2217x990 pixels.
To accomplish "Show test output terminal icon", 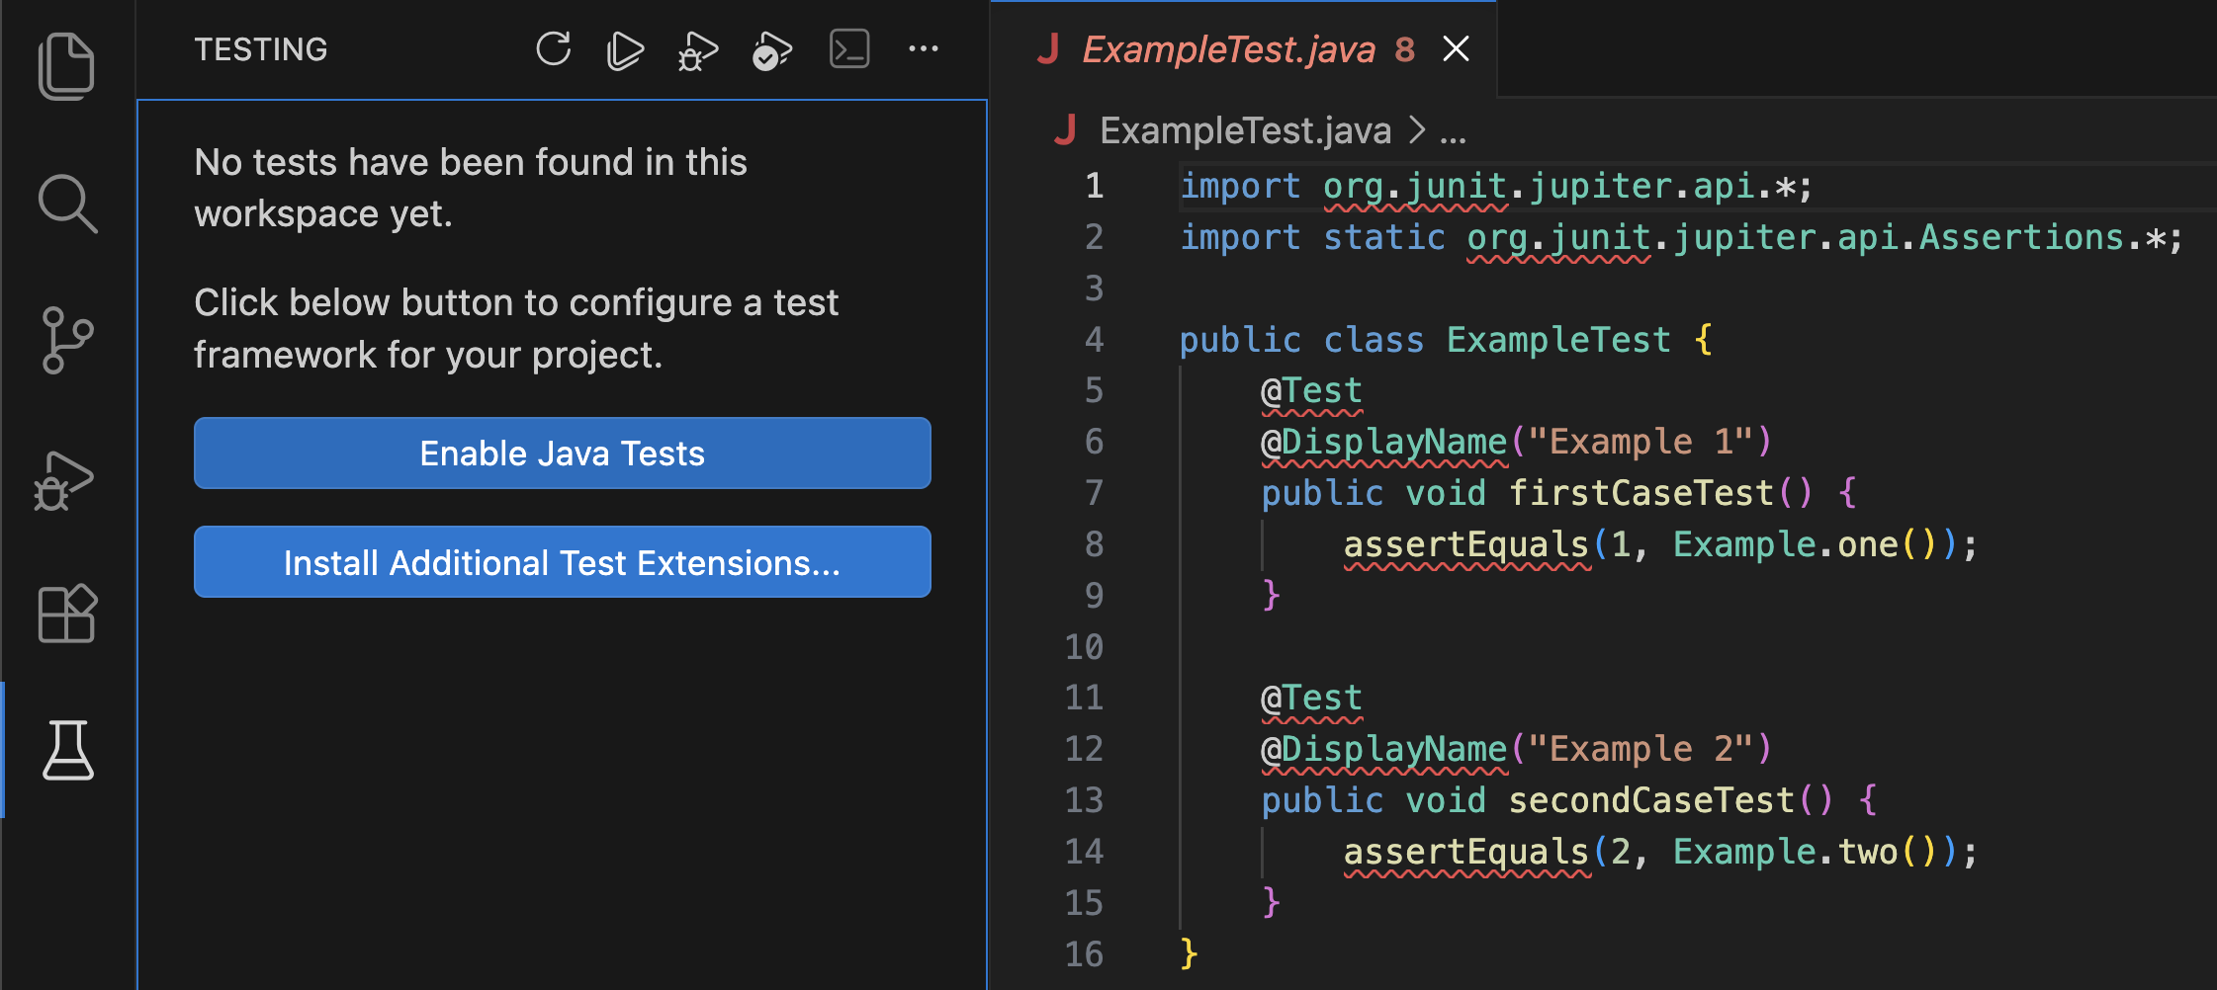I will [x=849, y=48].
